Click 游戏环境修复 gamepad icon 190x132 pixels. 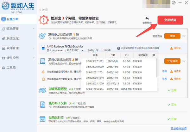42,90
